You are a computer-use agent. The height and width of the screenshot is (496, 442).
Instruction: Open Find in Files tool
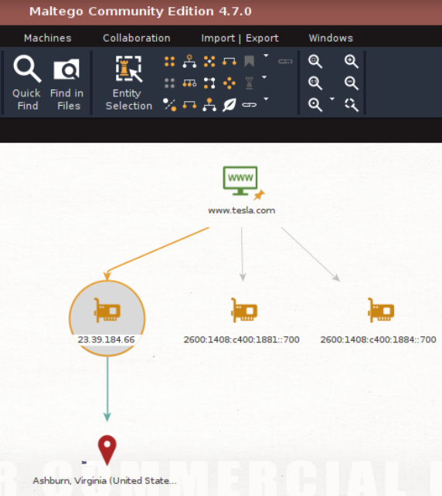coord(67,83)
